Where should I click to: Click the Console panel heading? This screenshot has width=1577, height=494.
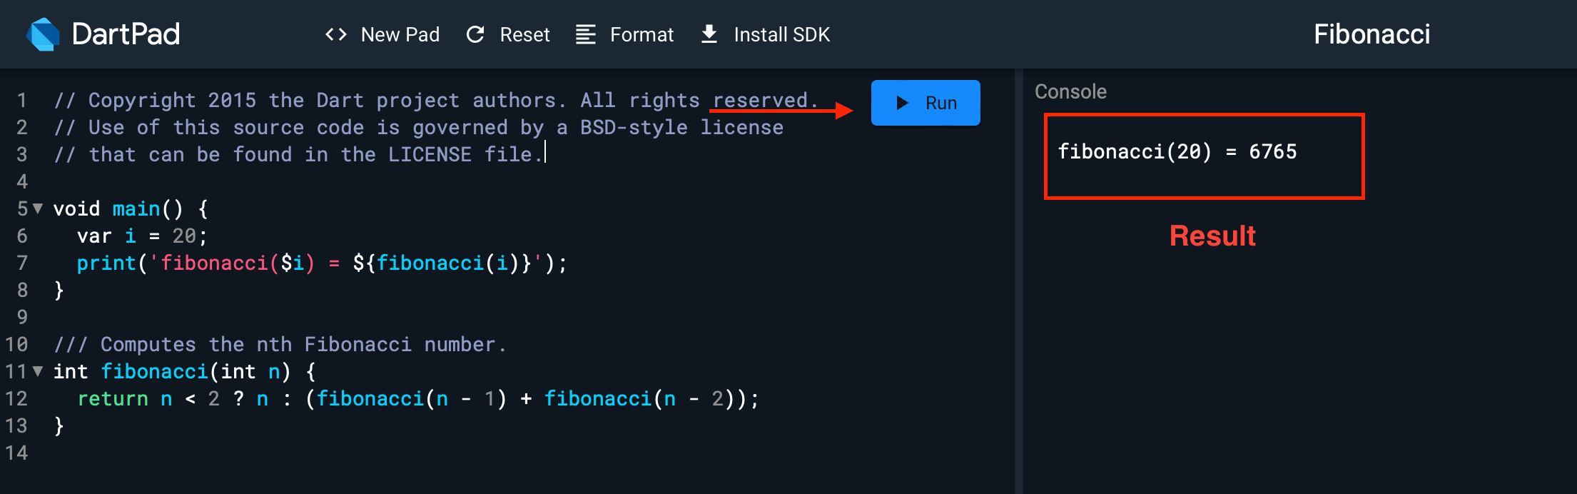click(1070, 91)
